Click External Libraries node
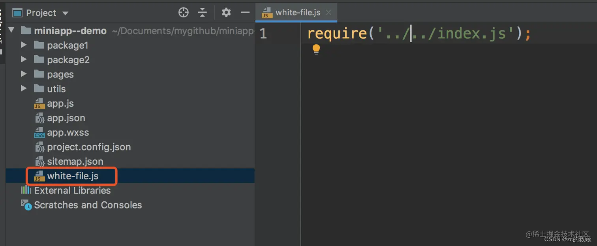This screenshot has height=246, width=597. click(x=72, y=190)
